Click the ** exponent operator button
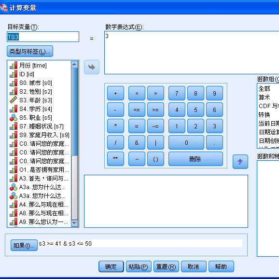The image size is (279, 279). tap(115, 159)
